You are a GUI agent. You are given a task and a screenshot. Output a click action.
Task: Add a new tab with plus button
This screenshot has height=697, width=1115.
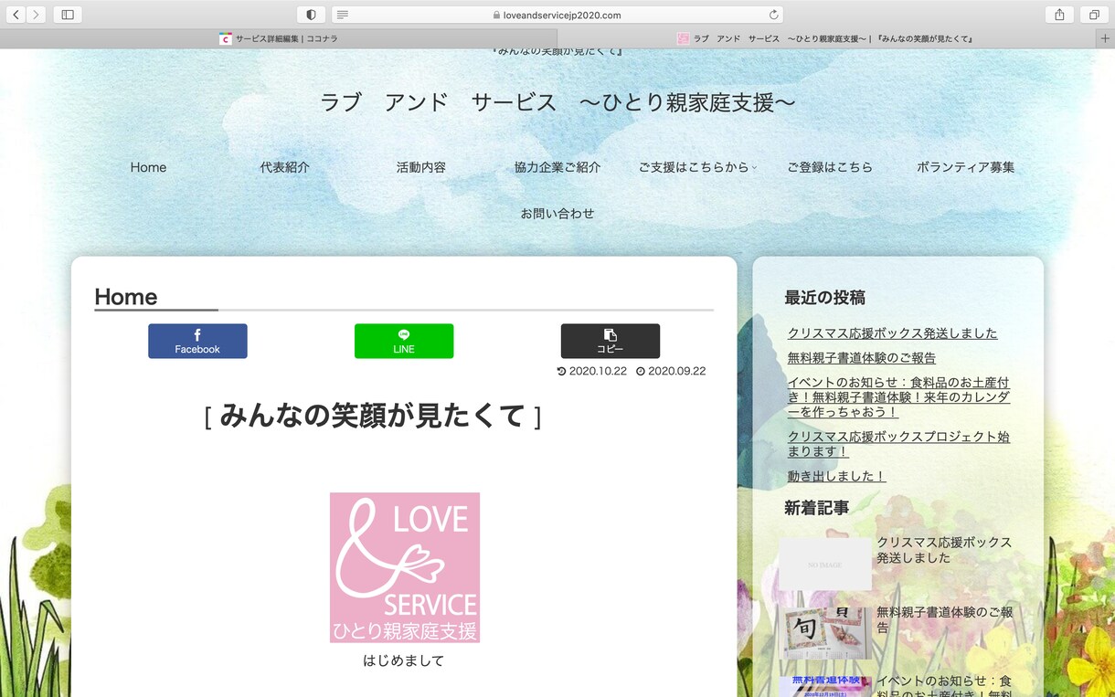point(1105,38)
